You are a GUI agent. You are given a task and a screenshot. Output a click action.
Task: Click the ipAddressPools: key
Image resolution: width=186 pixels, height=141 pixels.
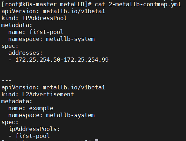(x=35, y=129)
